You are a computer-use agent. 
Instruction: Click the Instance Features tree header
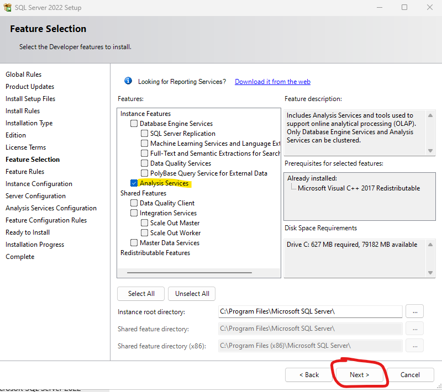145,114
